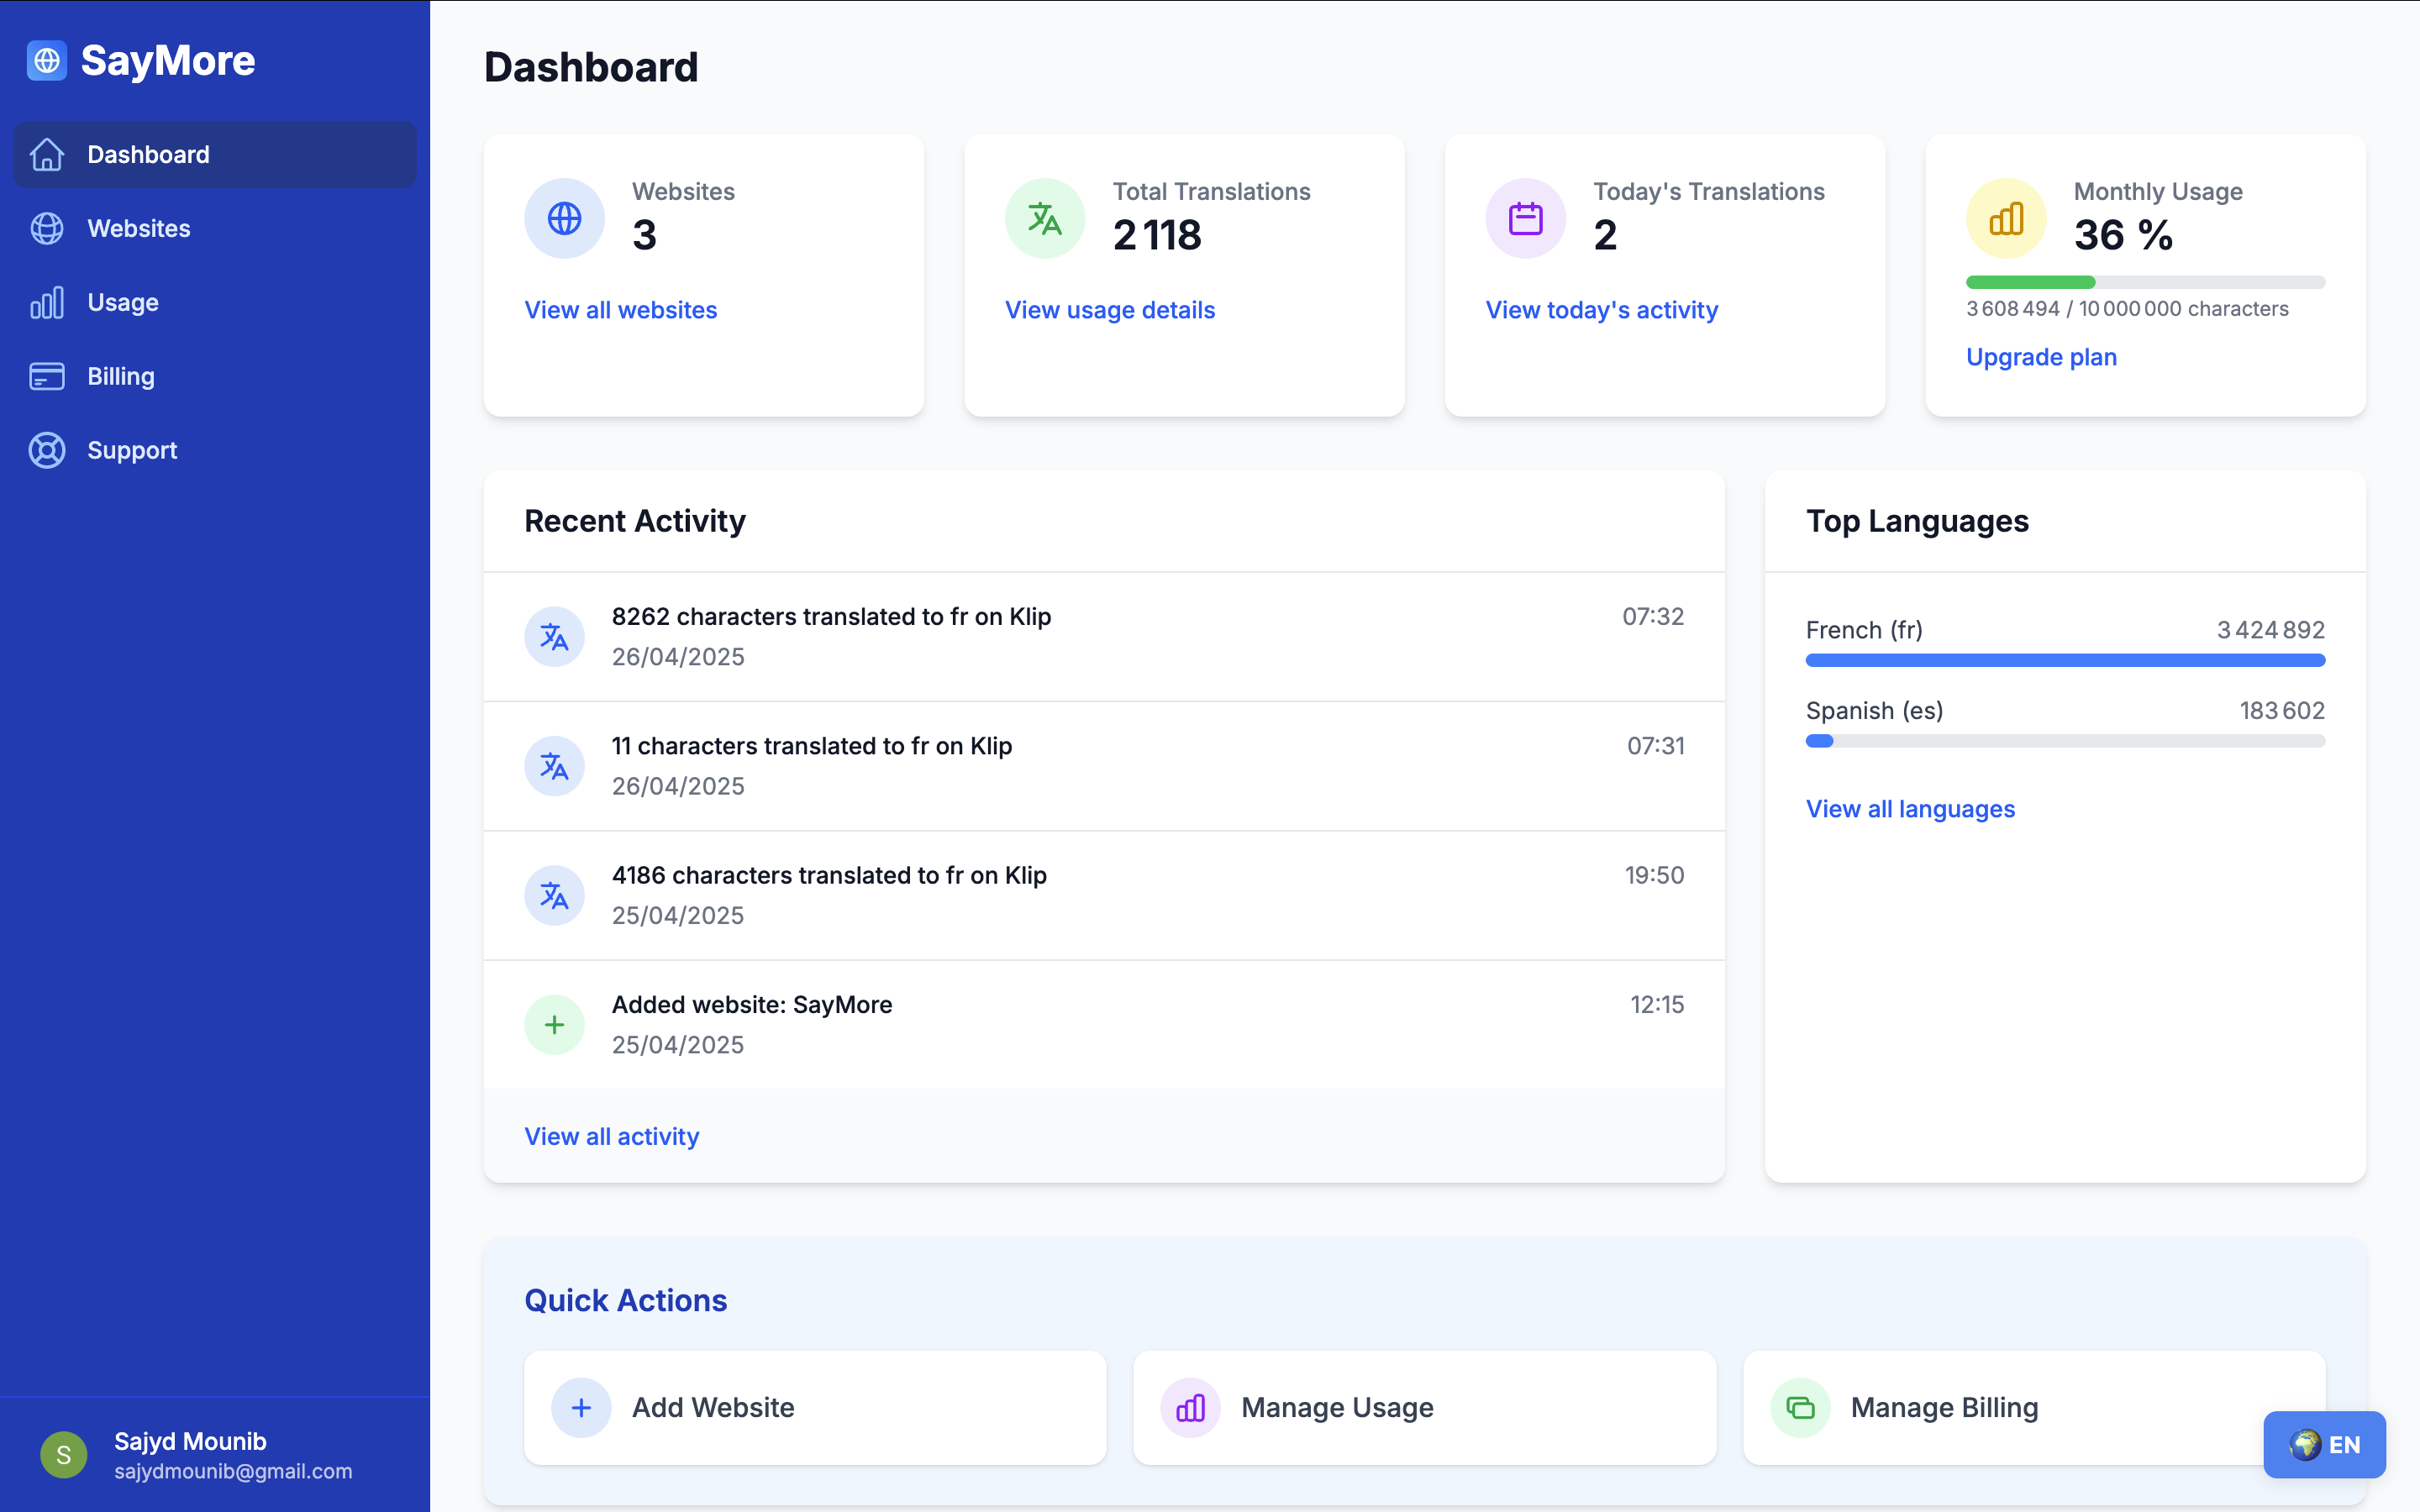Viewport: 2420px width, 1512px height.
Task: Click the user name Sajyd Mounib
Action: tap(190, 1441)
